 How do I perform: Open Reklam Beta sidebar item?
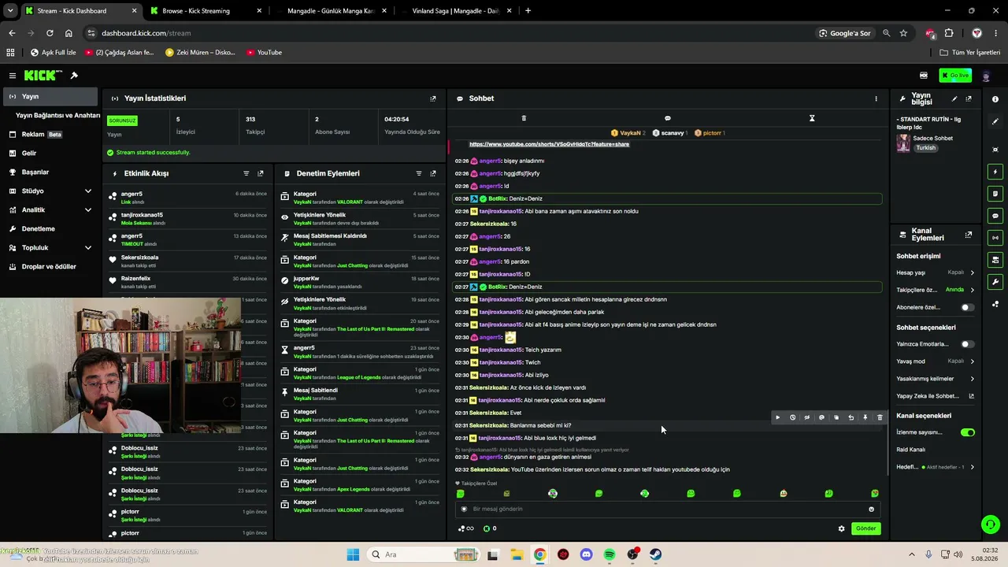[x=50, y=135]
